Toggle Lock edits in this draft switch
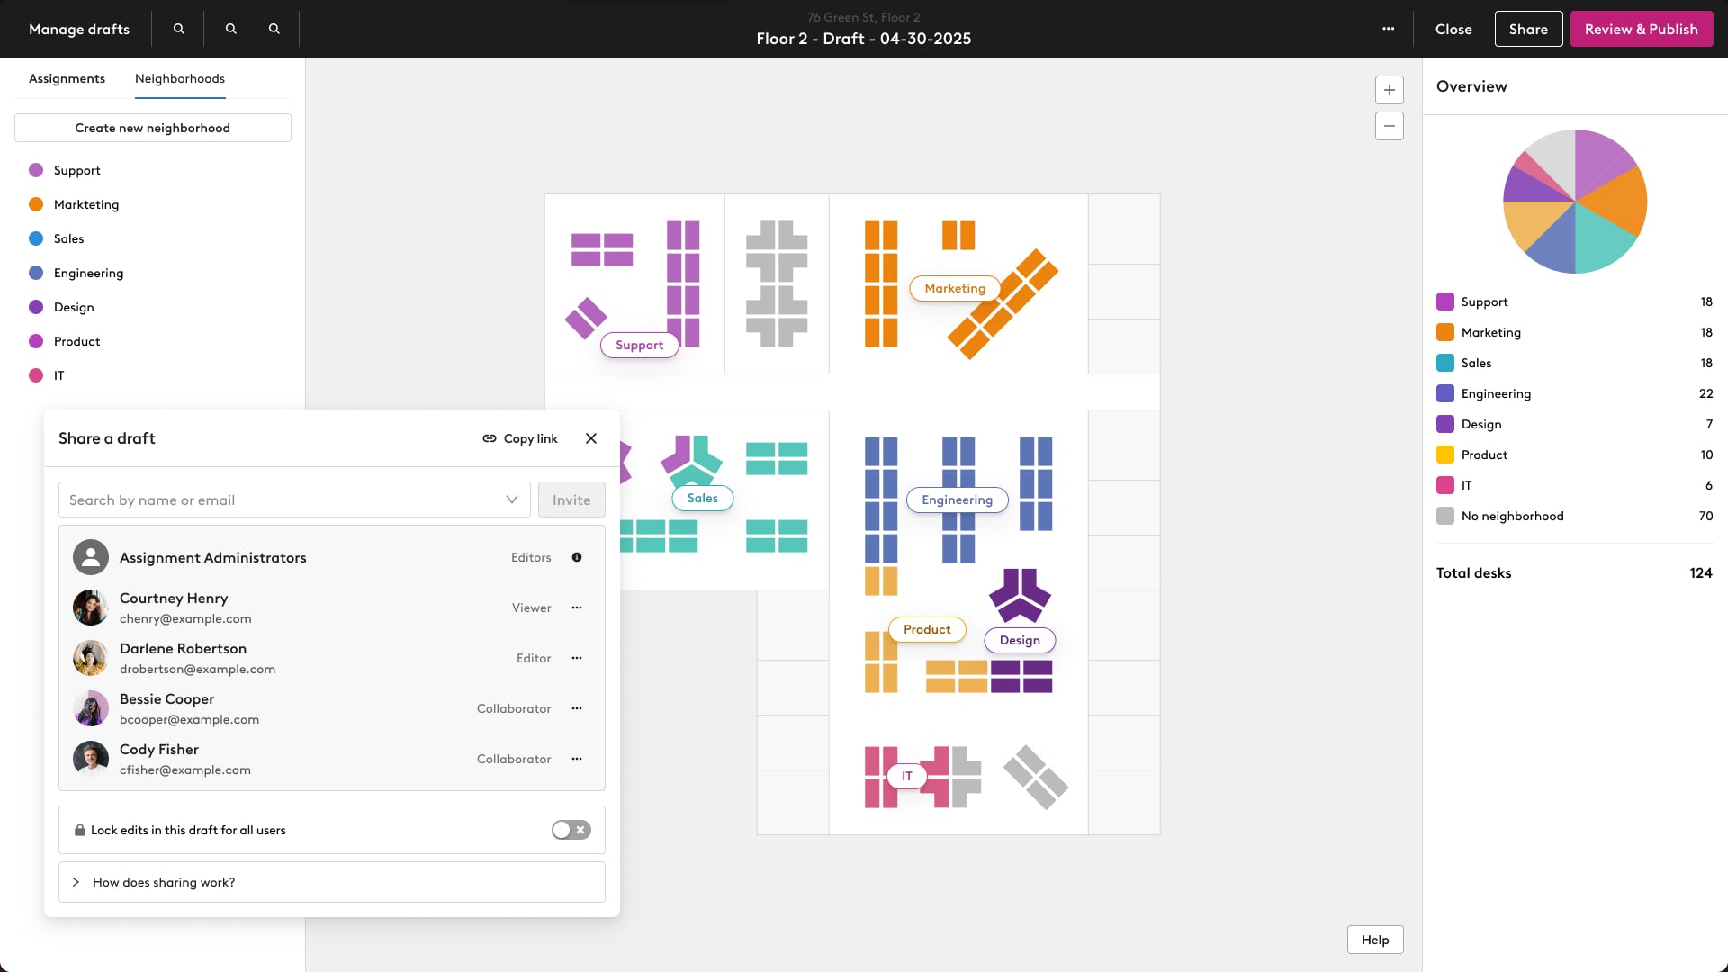1728x972 pixels. (x=571, y=830)
